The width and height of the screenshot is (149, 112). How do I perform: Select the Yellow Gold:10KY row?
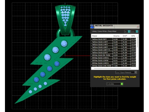tap(114, 42)
